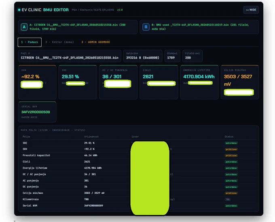This screenshot has height=222, width=275.
Task: Select file slot B icon
Action: point(146,27)
